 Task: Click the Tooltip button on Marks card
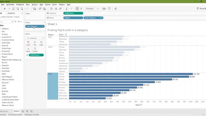tap(35, 50)
